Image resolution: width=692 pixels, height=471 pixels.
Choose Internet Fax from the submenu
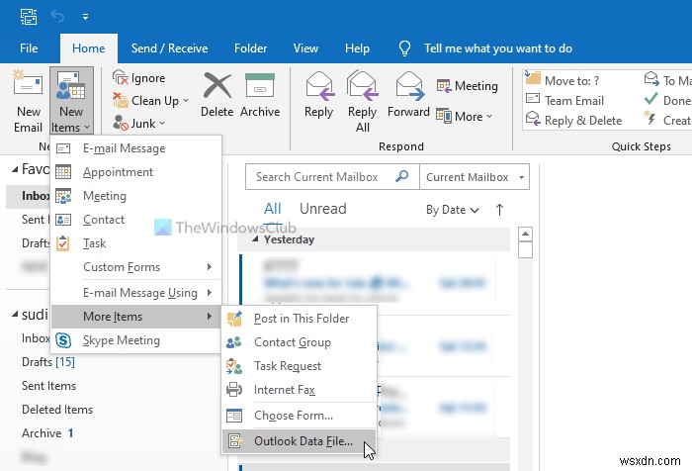tap(300, 390)
